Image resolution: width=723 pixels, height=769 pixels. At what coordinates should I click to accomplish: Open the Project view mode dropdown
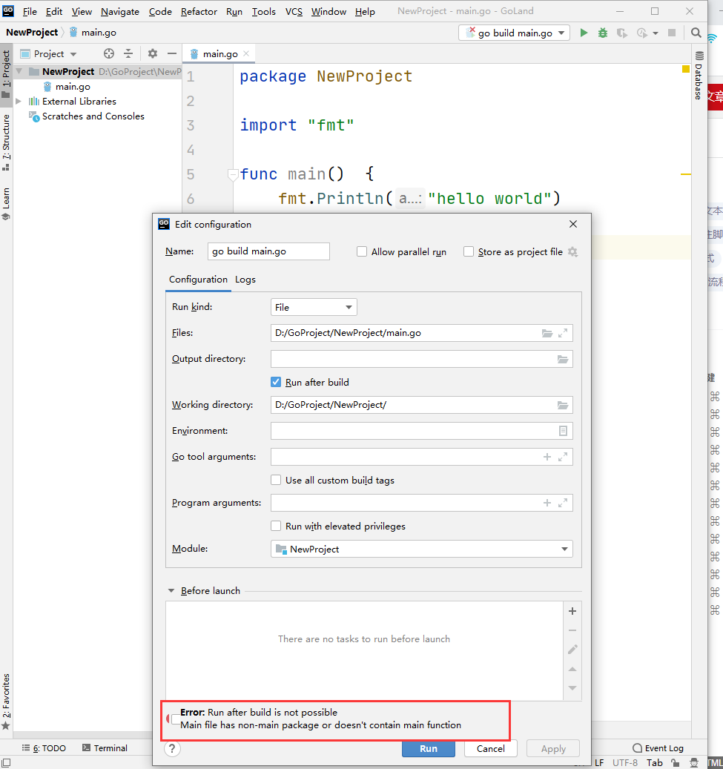coord(48,53)
